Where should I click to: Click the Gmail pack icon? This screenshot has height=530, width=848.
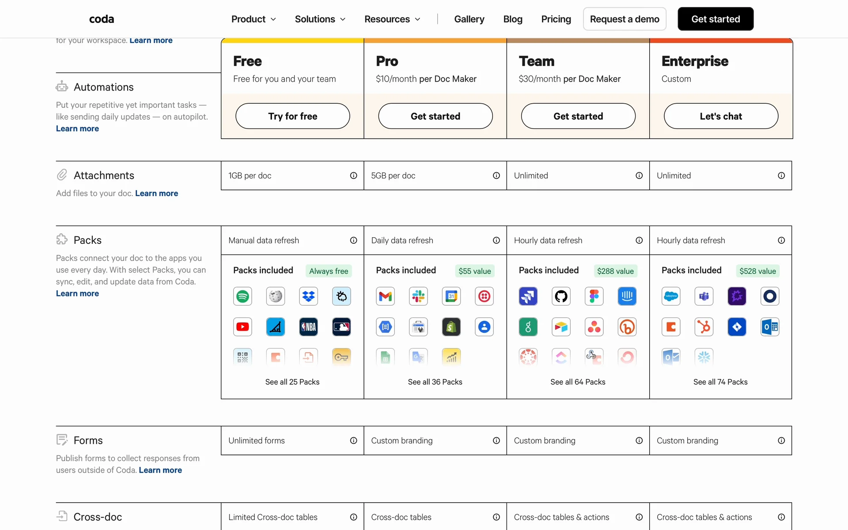point(385,296)
